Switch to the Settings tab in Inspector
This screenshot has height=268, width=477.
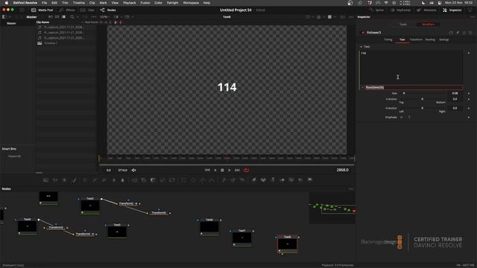pyautogui.click(x=444, y=39)
